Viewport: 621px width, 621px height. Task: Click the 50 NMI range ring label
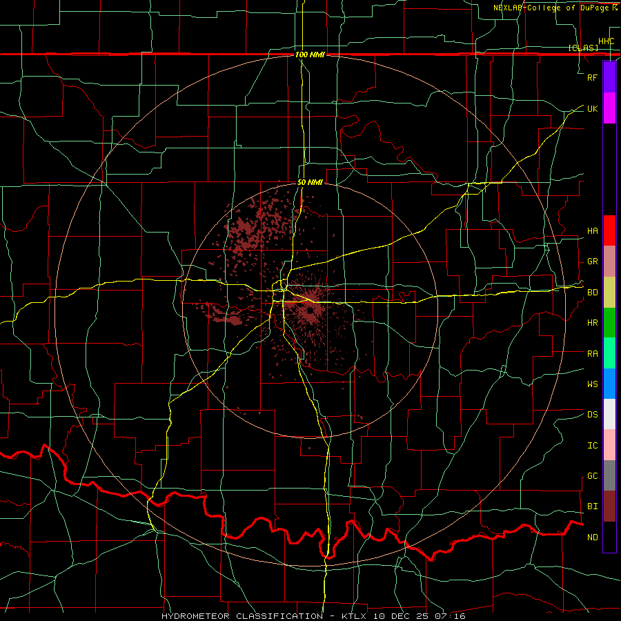[x=310, y=183]
